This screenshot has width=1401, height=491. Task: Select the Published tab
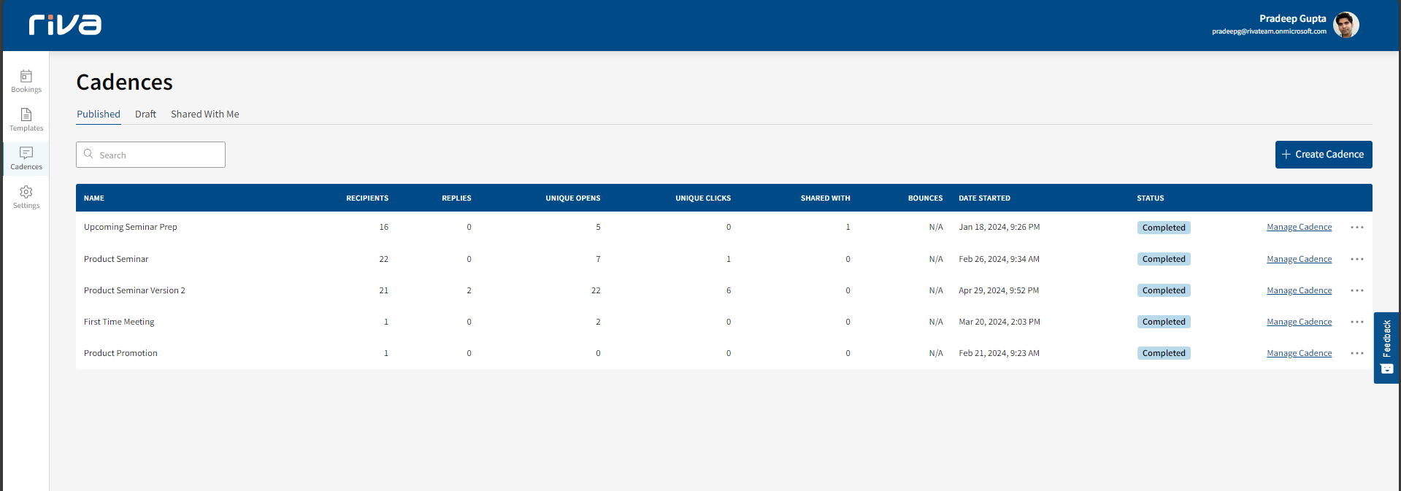tap(99, 114)
